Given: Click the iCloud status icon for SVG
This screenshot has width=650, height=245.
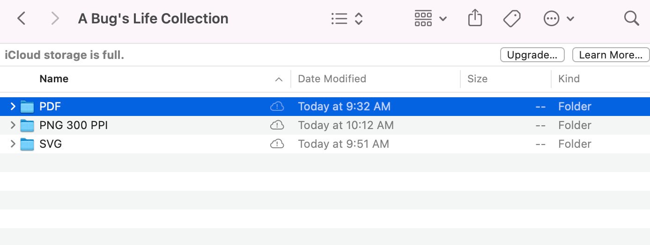Looking at the screenshot, I should [x=277, y=144].
